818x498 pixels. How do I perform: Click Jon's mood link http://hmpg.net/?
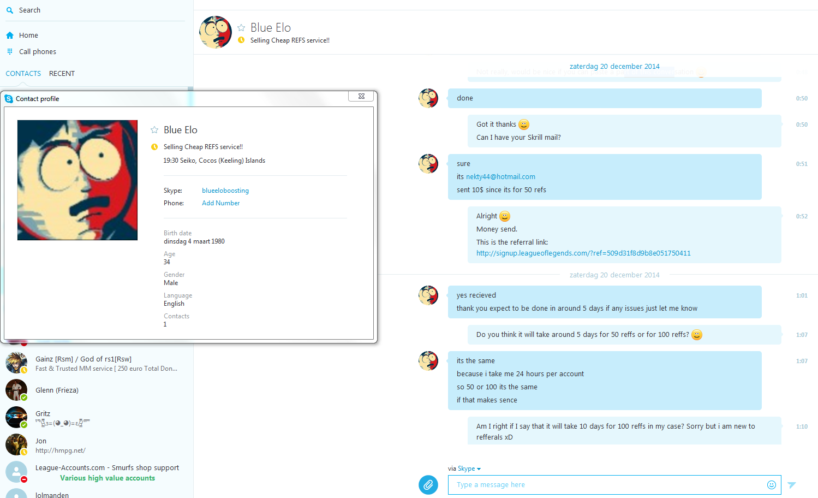coord(61,450)
